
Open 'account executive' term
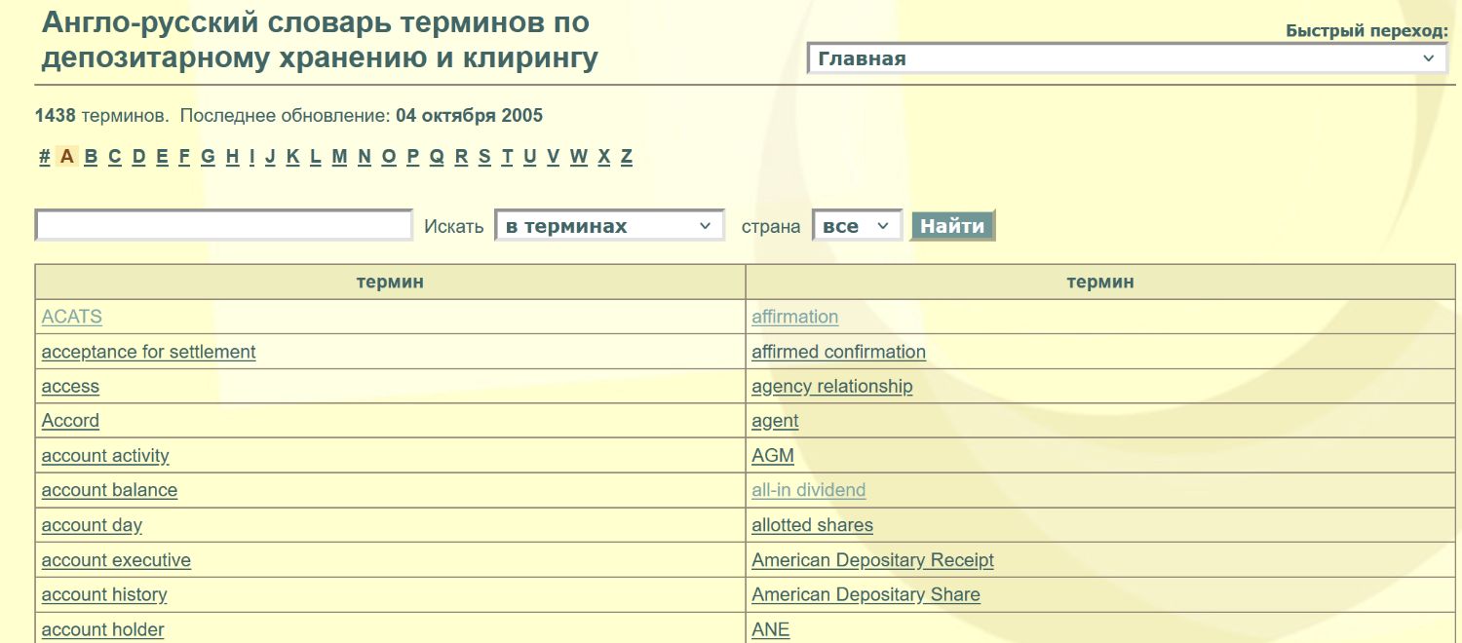[x=116, y=560]
